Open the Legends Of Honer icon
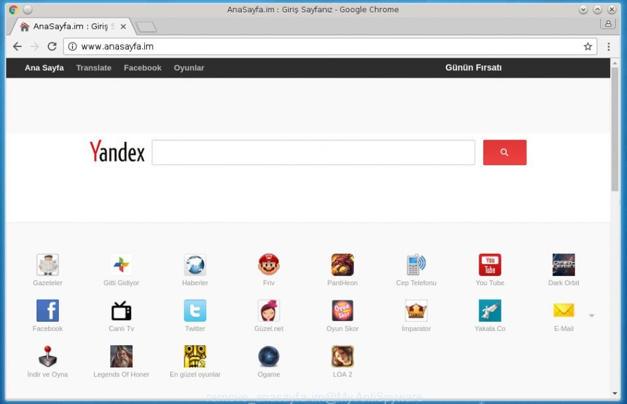This screenshot has height=404, width=627. click(x=121, y=356)
